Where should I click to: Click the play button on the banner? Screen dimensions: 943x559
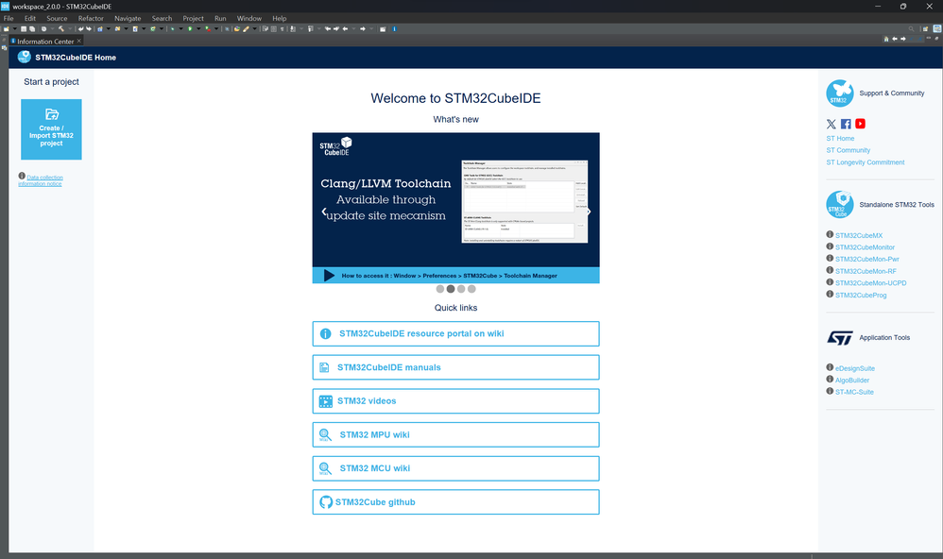(x=329, y=276)
